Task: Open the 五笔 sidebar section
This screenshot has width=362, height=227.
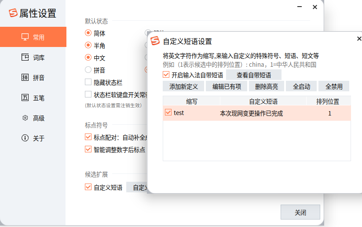Action: pyautogui.click(x=33, y=98)
